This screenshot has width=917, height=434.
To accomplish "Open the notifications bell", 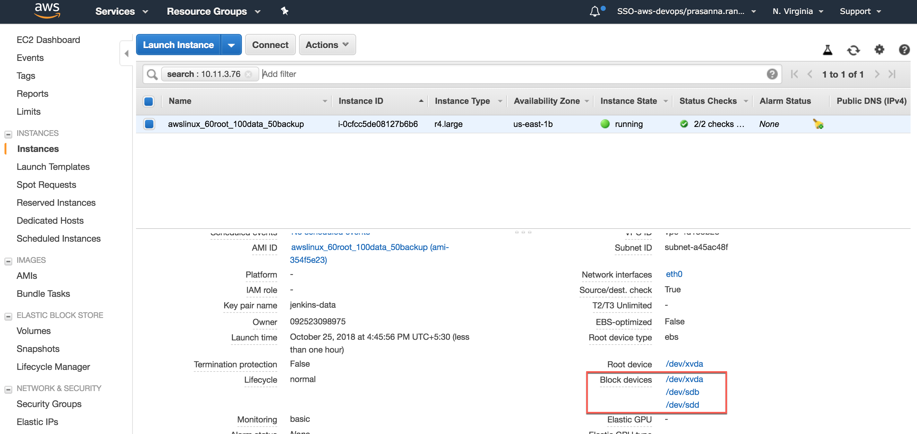I will [x=595, y=12].
